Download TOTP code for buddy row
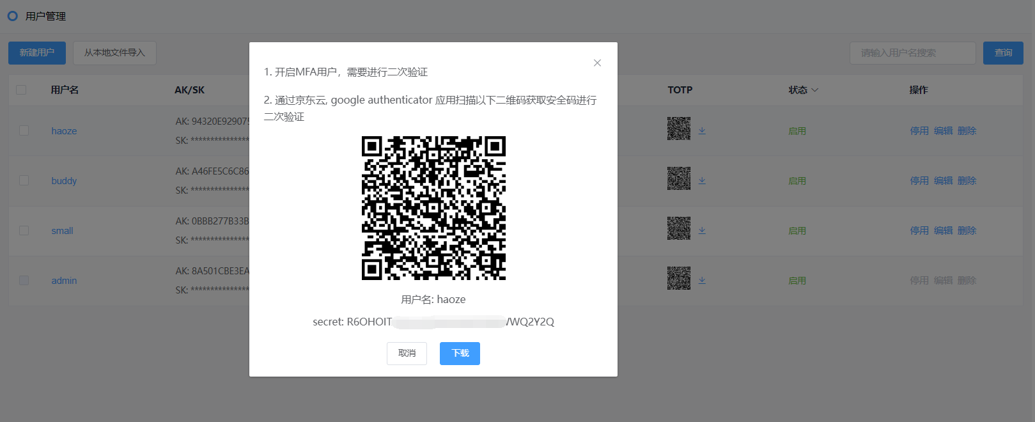This screenshot has height=422, width=1035. tap(702, 180)
